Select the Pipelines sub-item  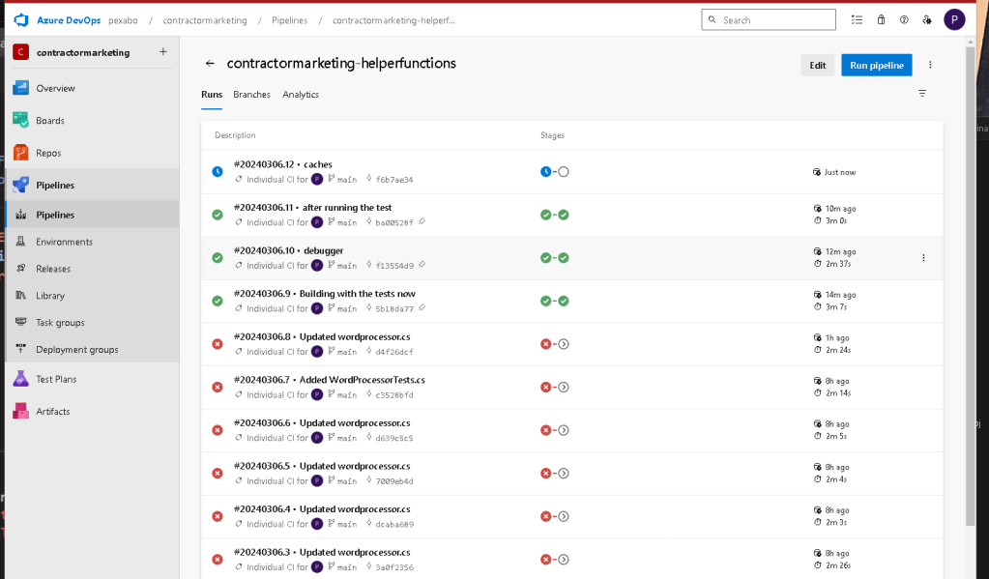point(92,215)
